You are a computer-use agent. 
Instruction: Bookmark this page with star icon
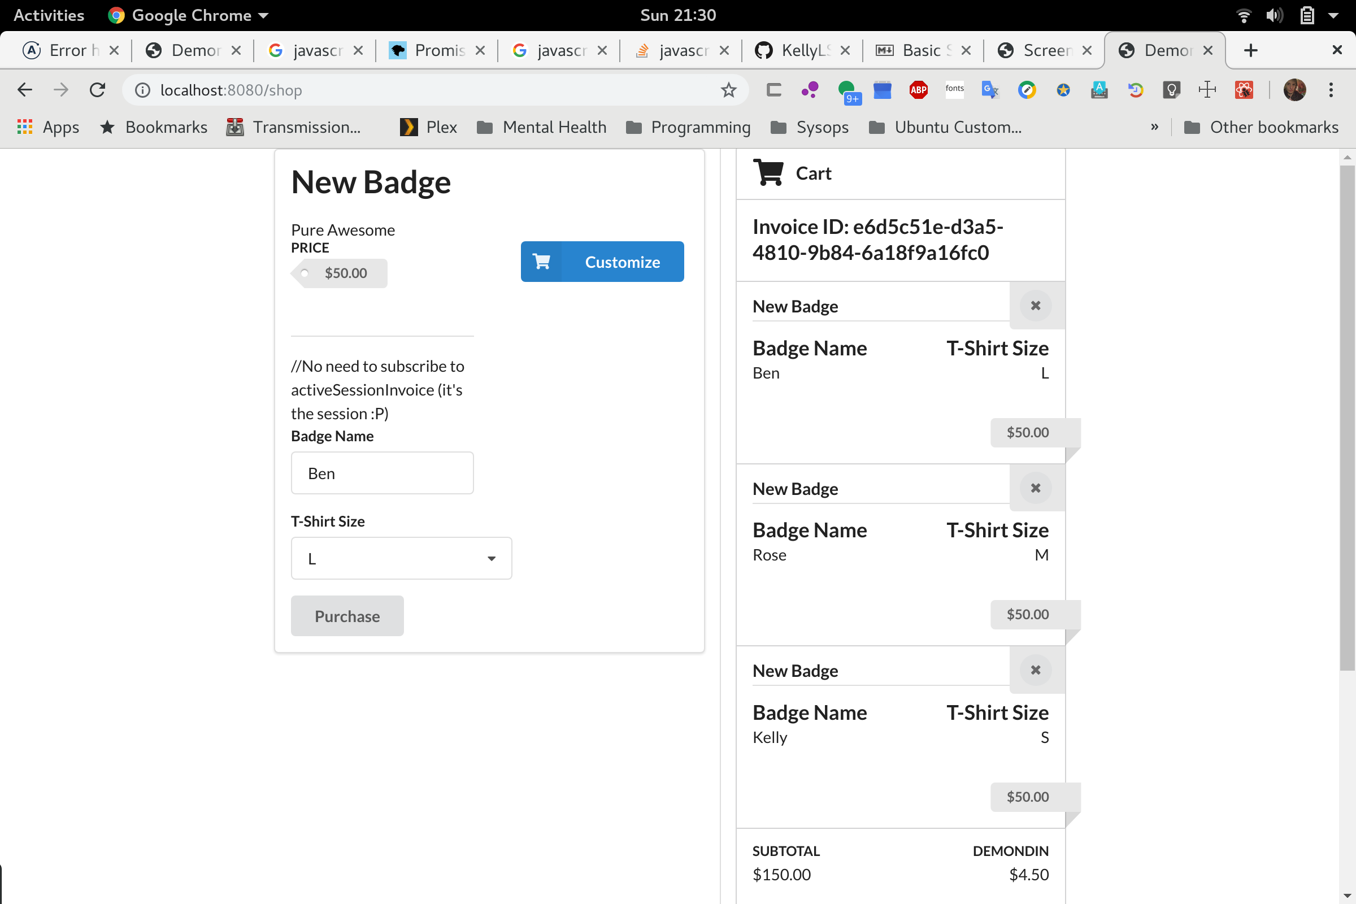coord(728,90)
